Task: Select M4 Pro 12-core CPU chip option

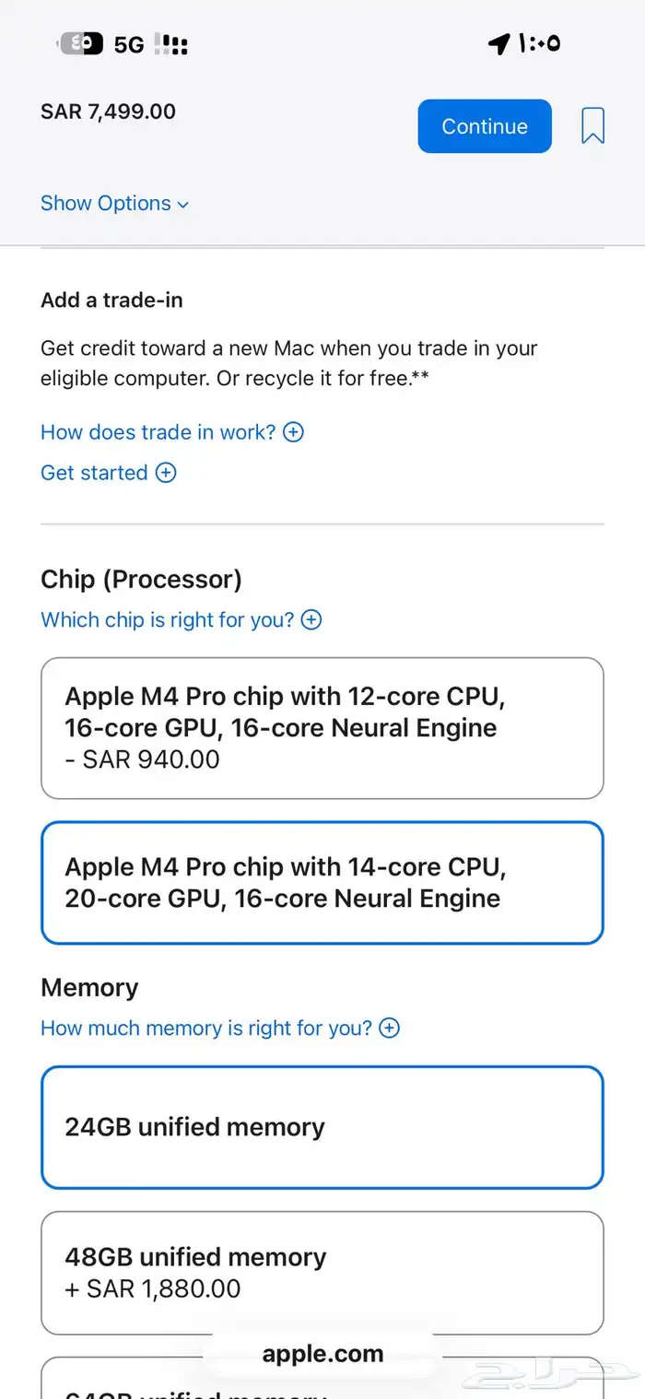Action: coord(322,728)
